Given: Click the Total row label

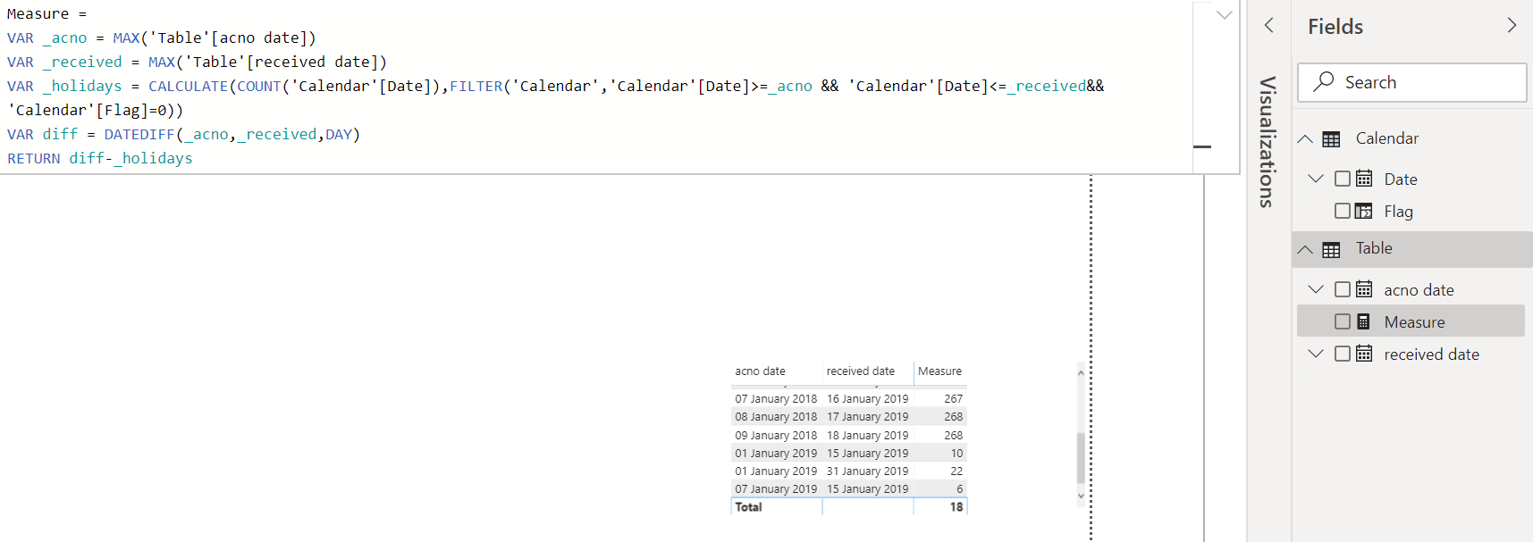Looking at the screenshot, I should pyautogui.click(x=748, y=507).
